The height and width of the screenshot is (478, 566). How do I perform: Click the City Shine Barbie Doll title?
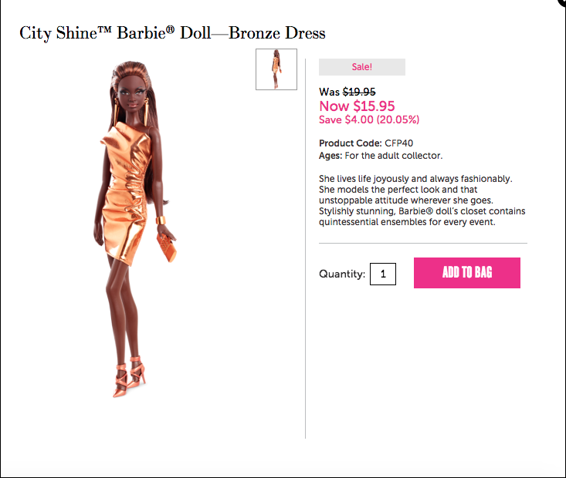coord(172,33)
